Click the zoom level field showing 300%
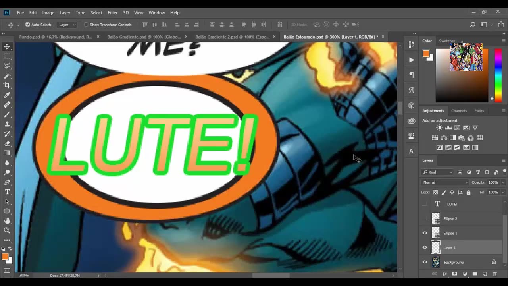This screenshot has height=286, width=508. click(24, 275)
